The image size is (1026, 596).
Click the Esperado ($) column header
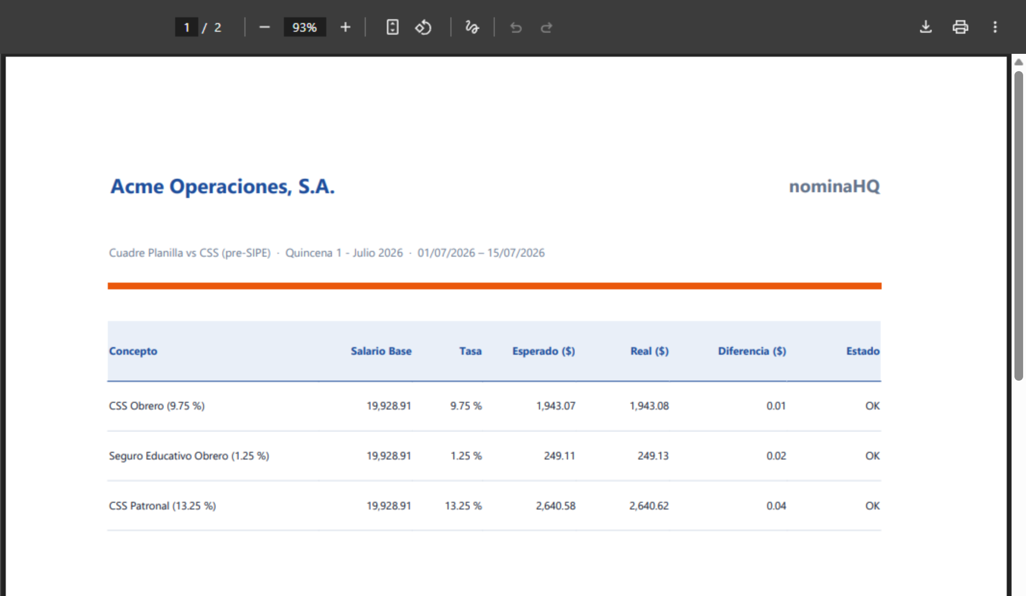coord(544,351)
